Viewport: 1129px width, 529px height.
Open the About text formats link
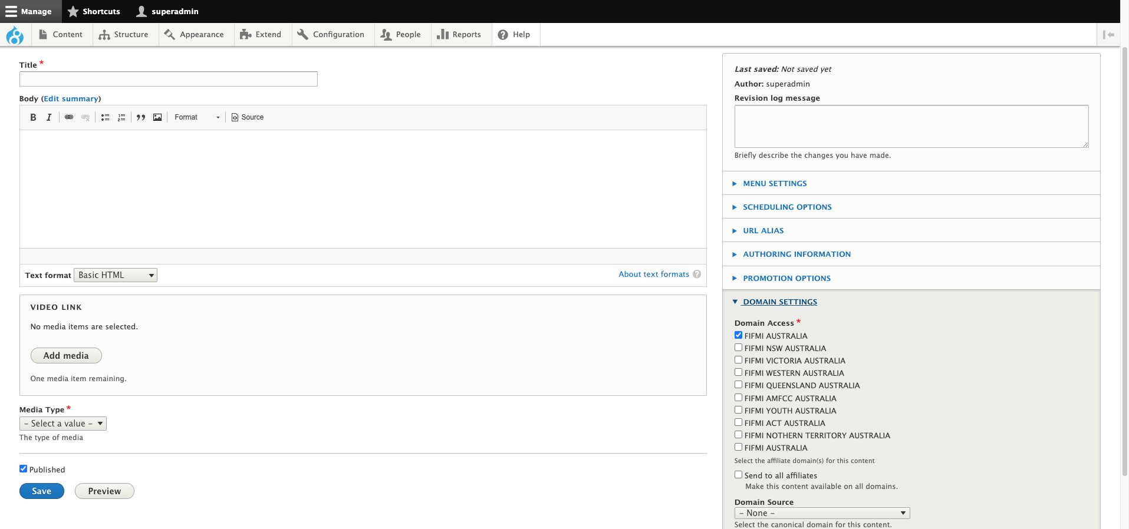[653, 275]
